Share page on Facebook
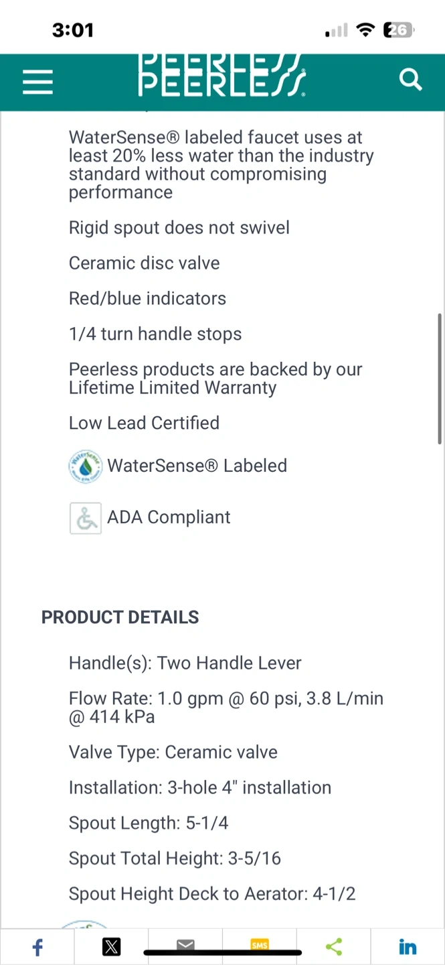This screenshot has width=445, height=965. pos(37,947)
